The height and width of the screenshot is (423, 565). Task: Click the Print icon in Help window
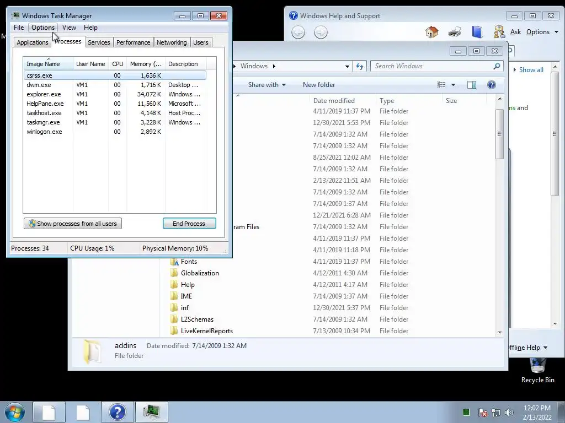(x=455, y=32)
